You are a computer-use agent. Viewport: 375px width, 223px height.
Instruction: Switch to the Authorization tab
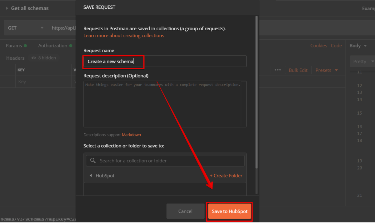pyautogui.click(x=52, y=46)
